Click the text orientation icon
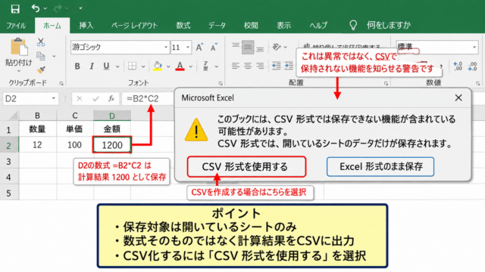The image size is (485, 272). (276, 47)
